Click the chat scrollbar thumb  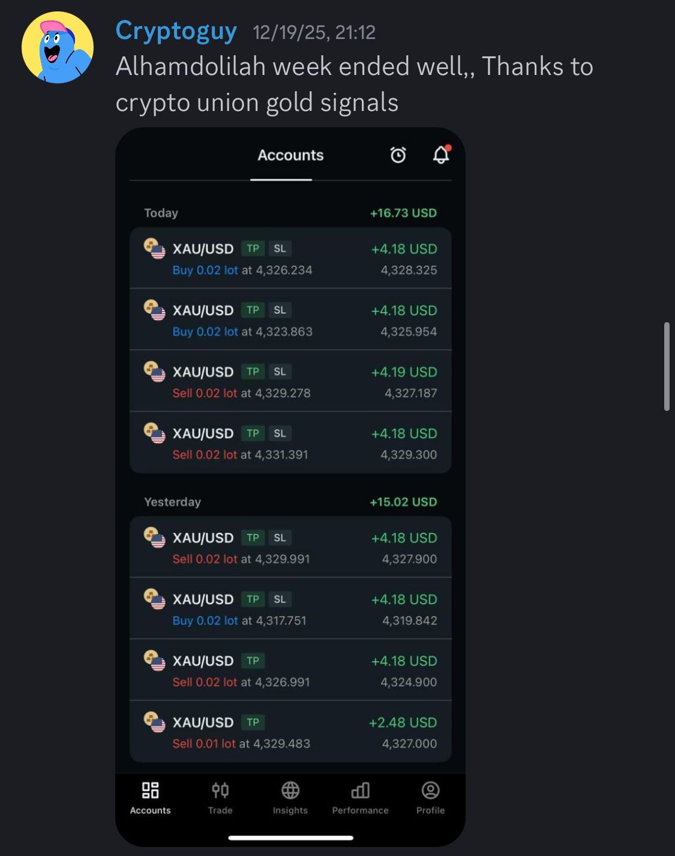coord(666,366)
